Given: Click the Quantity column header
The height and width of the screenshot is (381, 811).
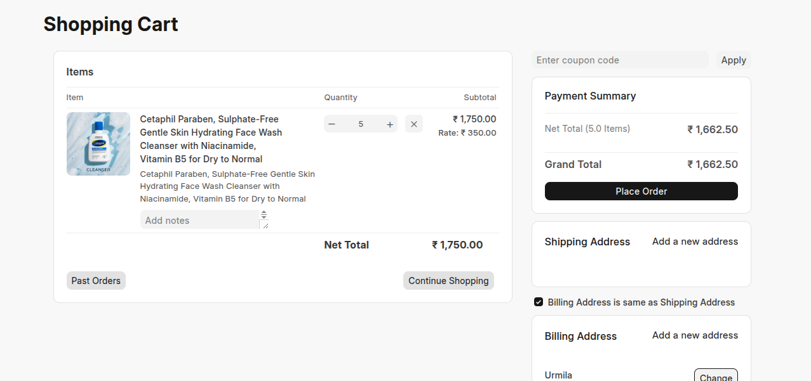Looking at the screenshot, I should (x=340, y=98).
